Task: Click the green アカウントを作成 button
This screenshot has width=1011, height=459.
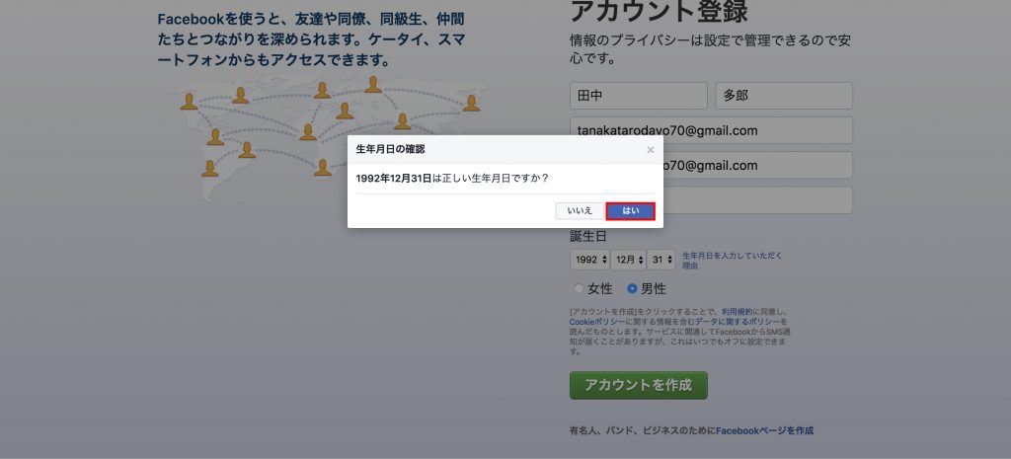Action: point(639,385)
